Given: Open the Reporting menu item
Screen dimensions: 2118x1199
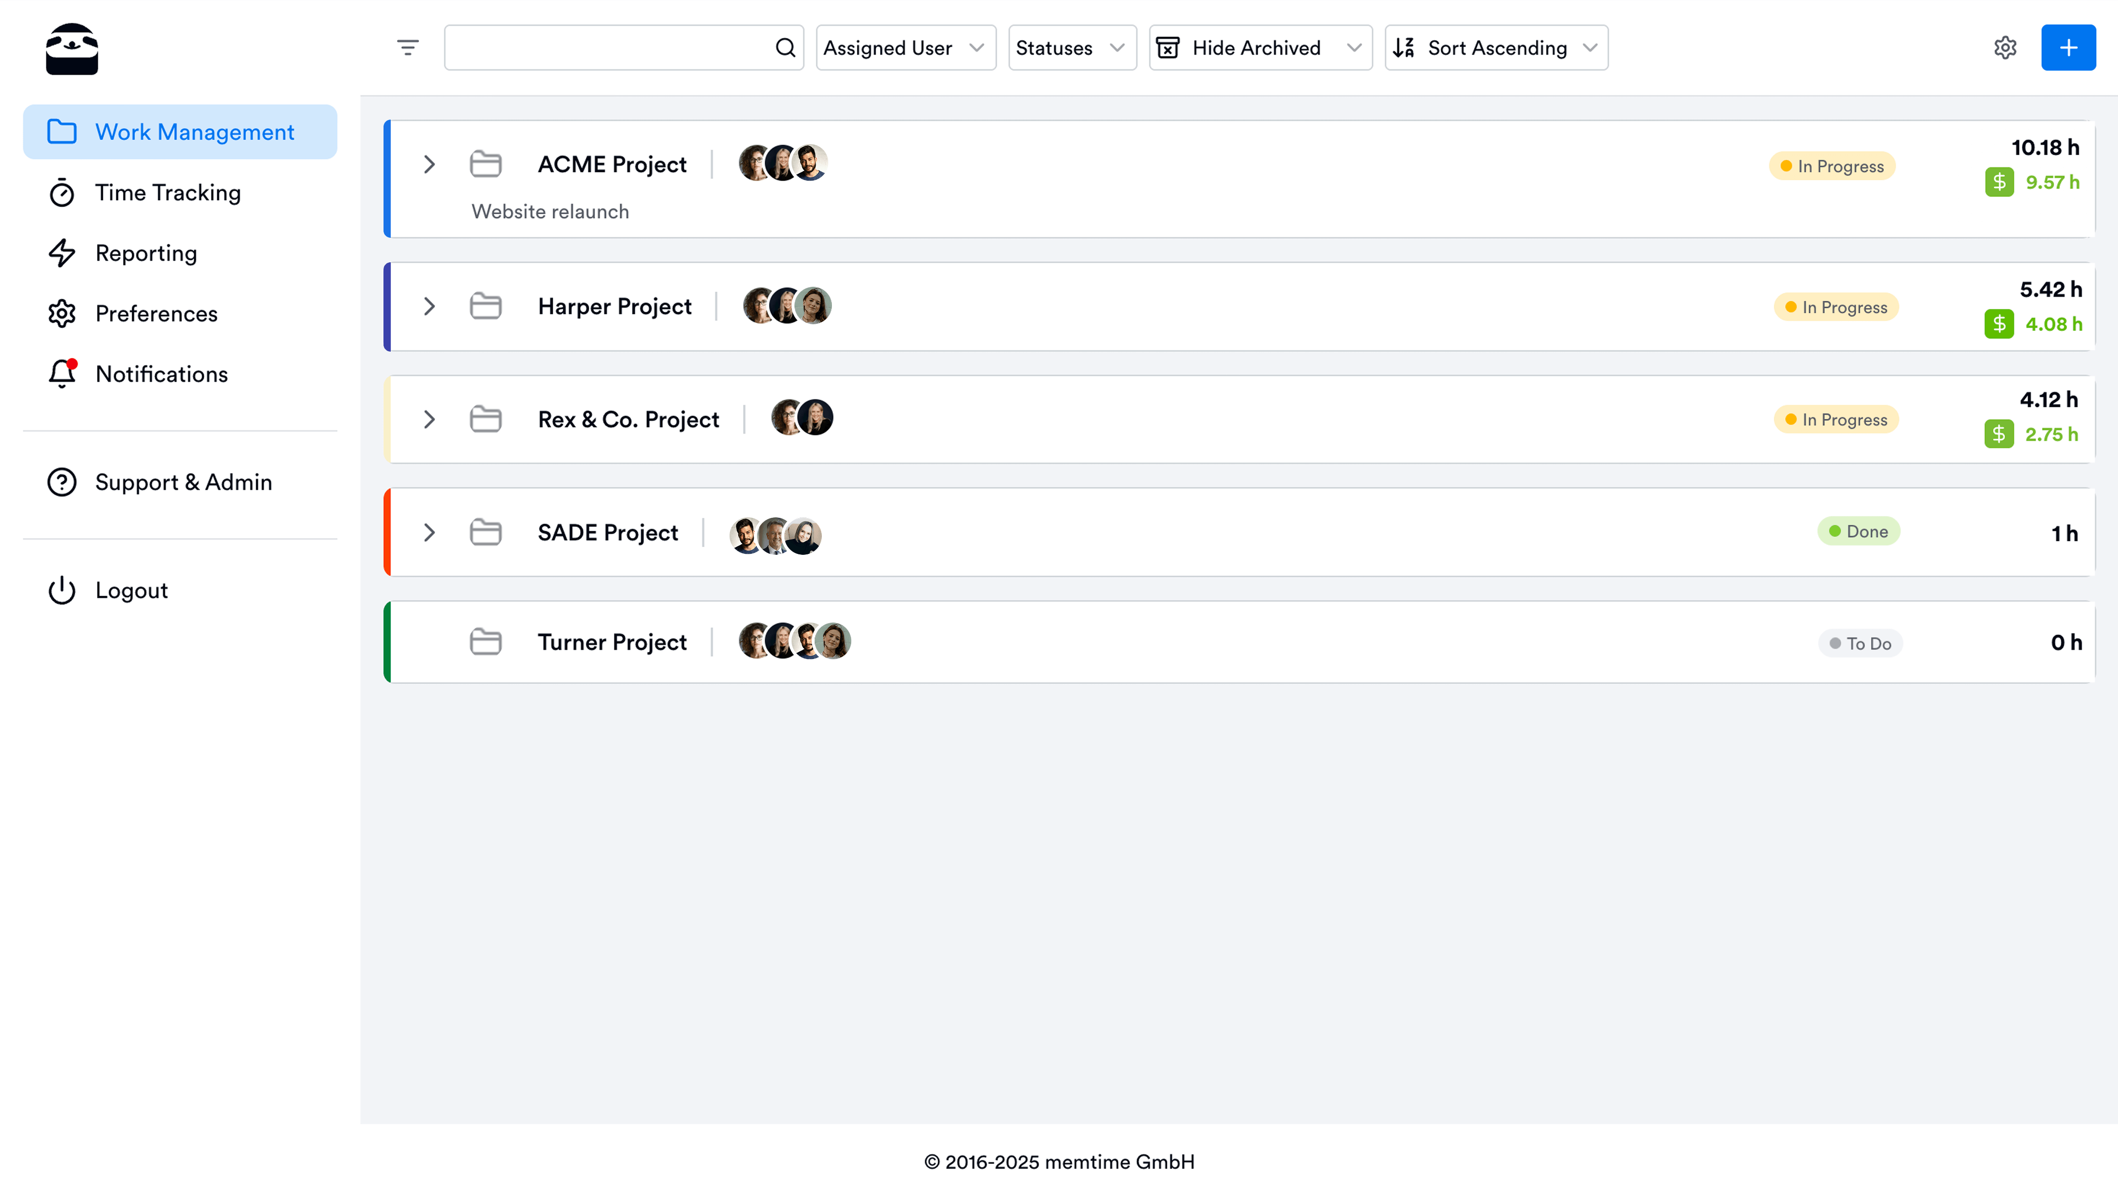Looking at the screenshot, I should coord(146,253).
